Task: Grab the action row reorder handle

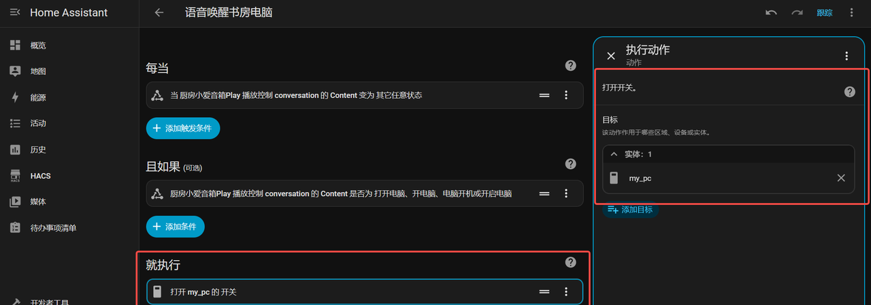Action: tap(544, 292)
